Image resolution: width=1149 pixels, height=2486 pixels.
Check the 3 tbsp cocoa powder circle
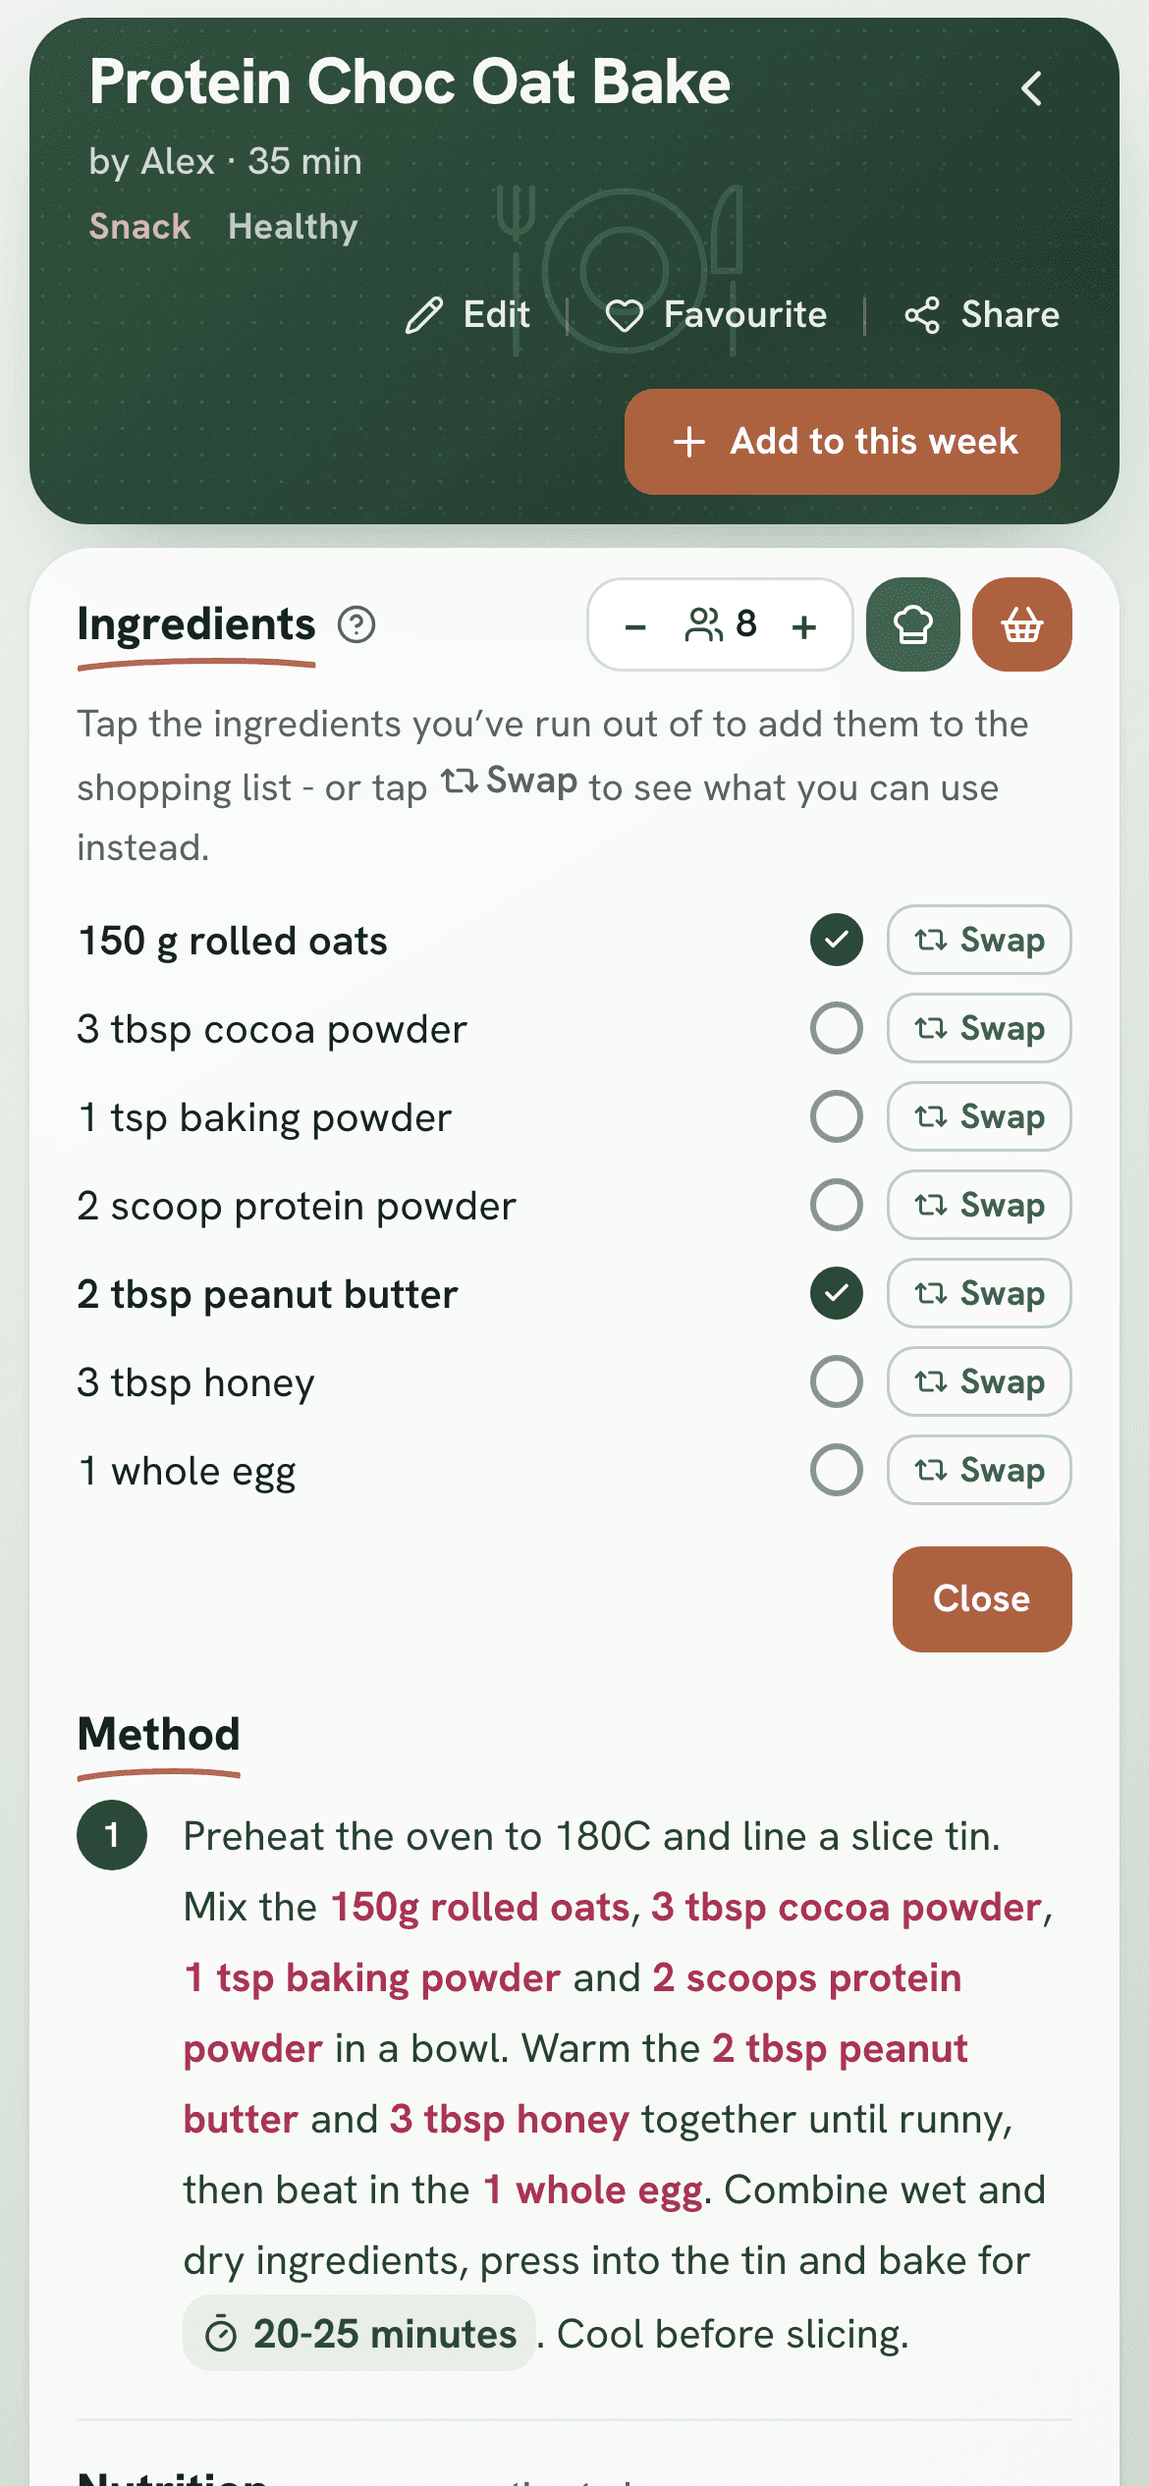pyautogui.click(x=837, y=1028)
